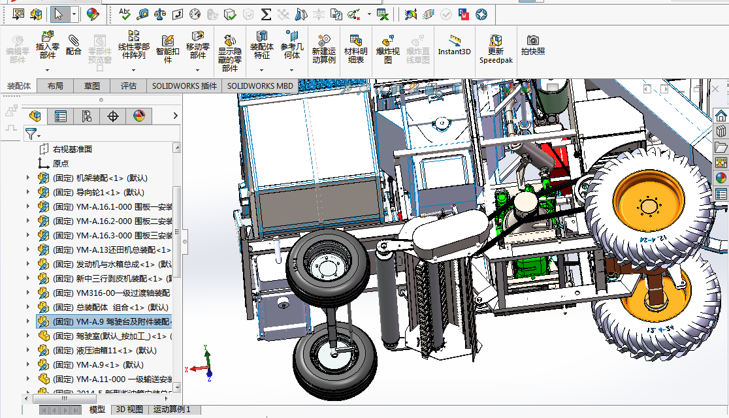
Task: Expand the 液压油箱11<1> tree node
Action: pyautogui.click(x=27, y=350)
